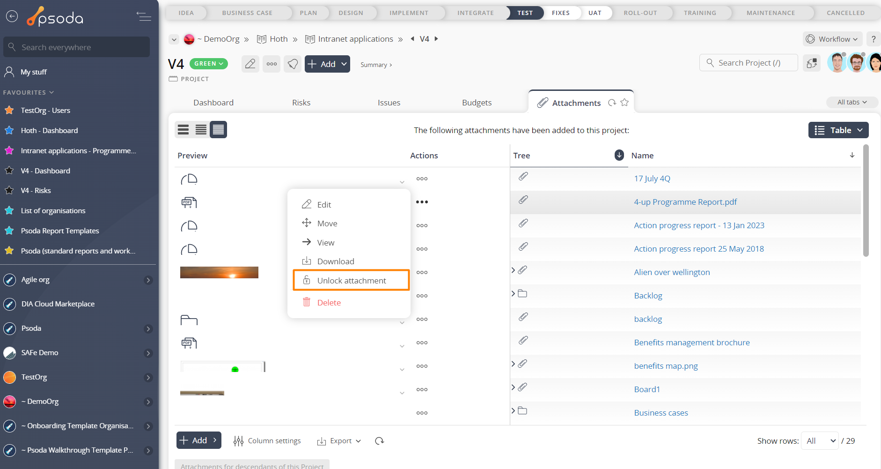The image size is (881, 469).
Task: Switch to the Budgets tab
Action: click(477, 103)
